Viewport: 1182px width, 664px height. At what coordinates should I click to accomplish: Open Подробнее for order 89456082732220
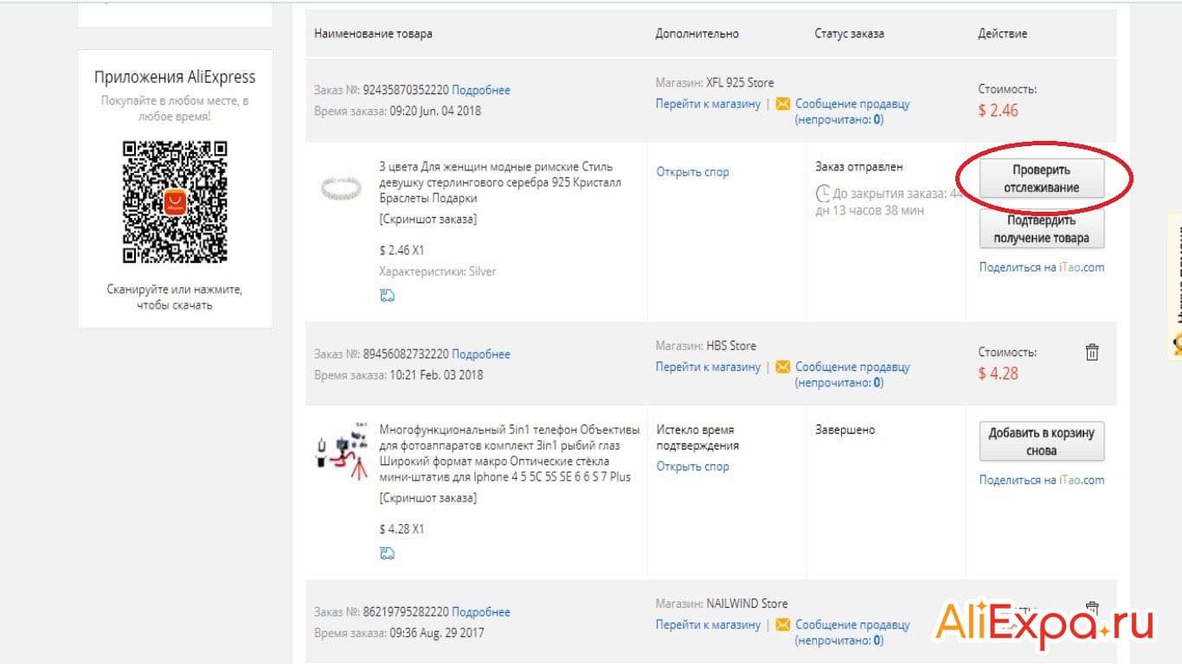[481, 354]
